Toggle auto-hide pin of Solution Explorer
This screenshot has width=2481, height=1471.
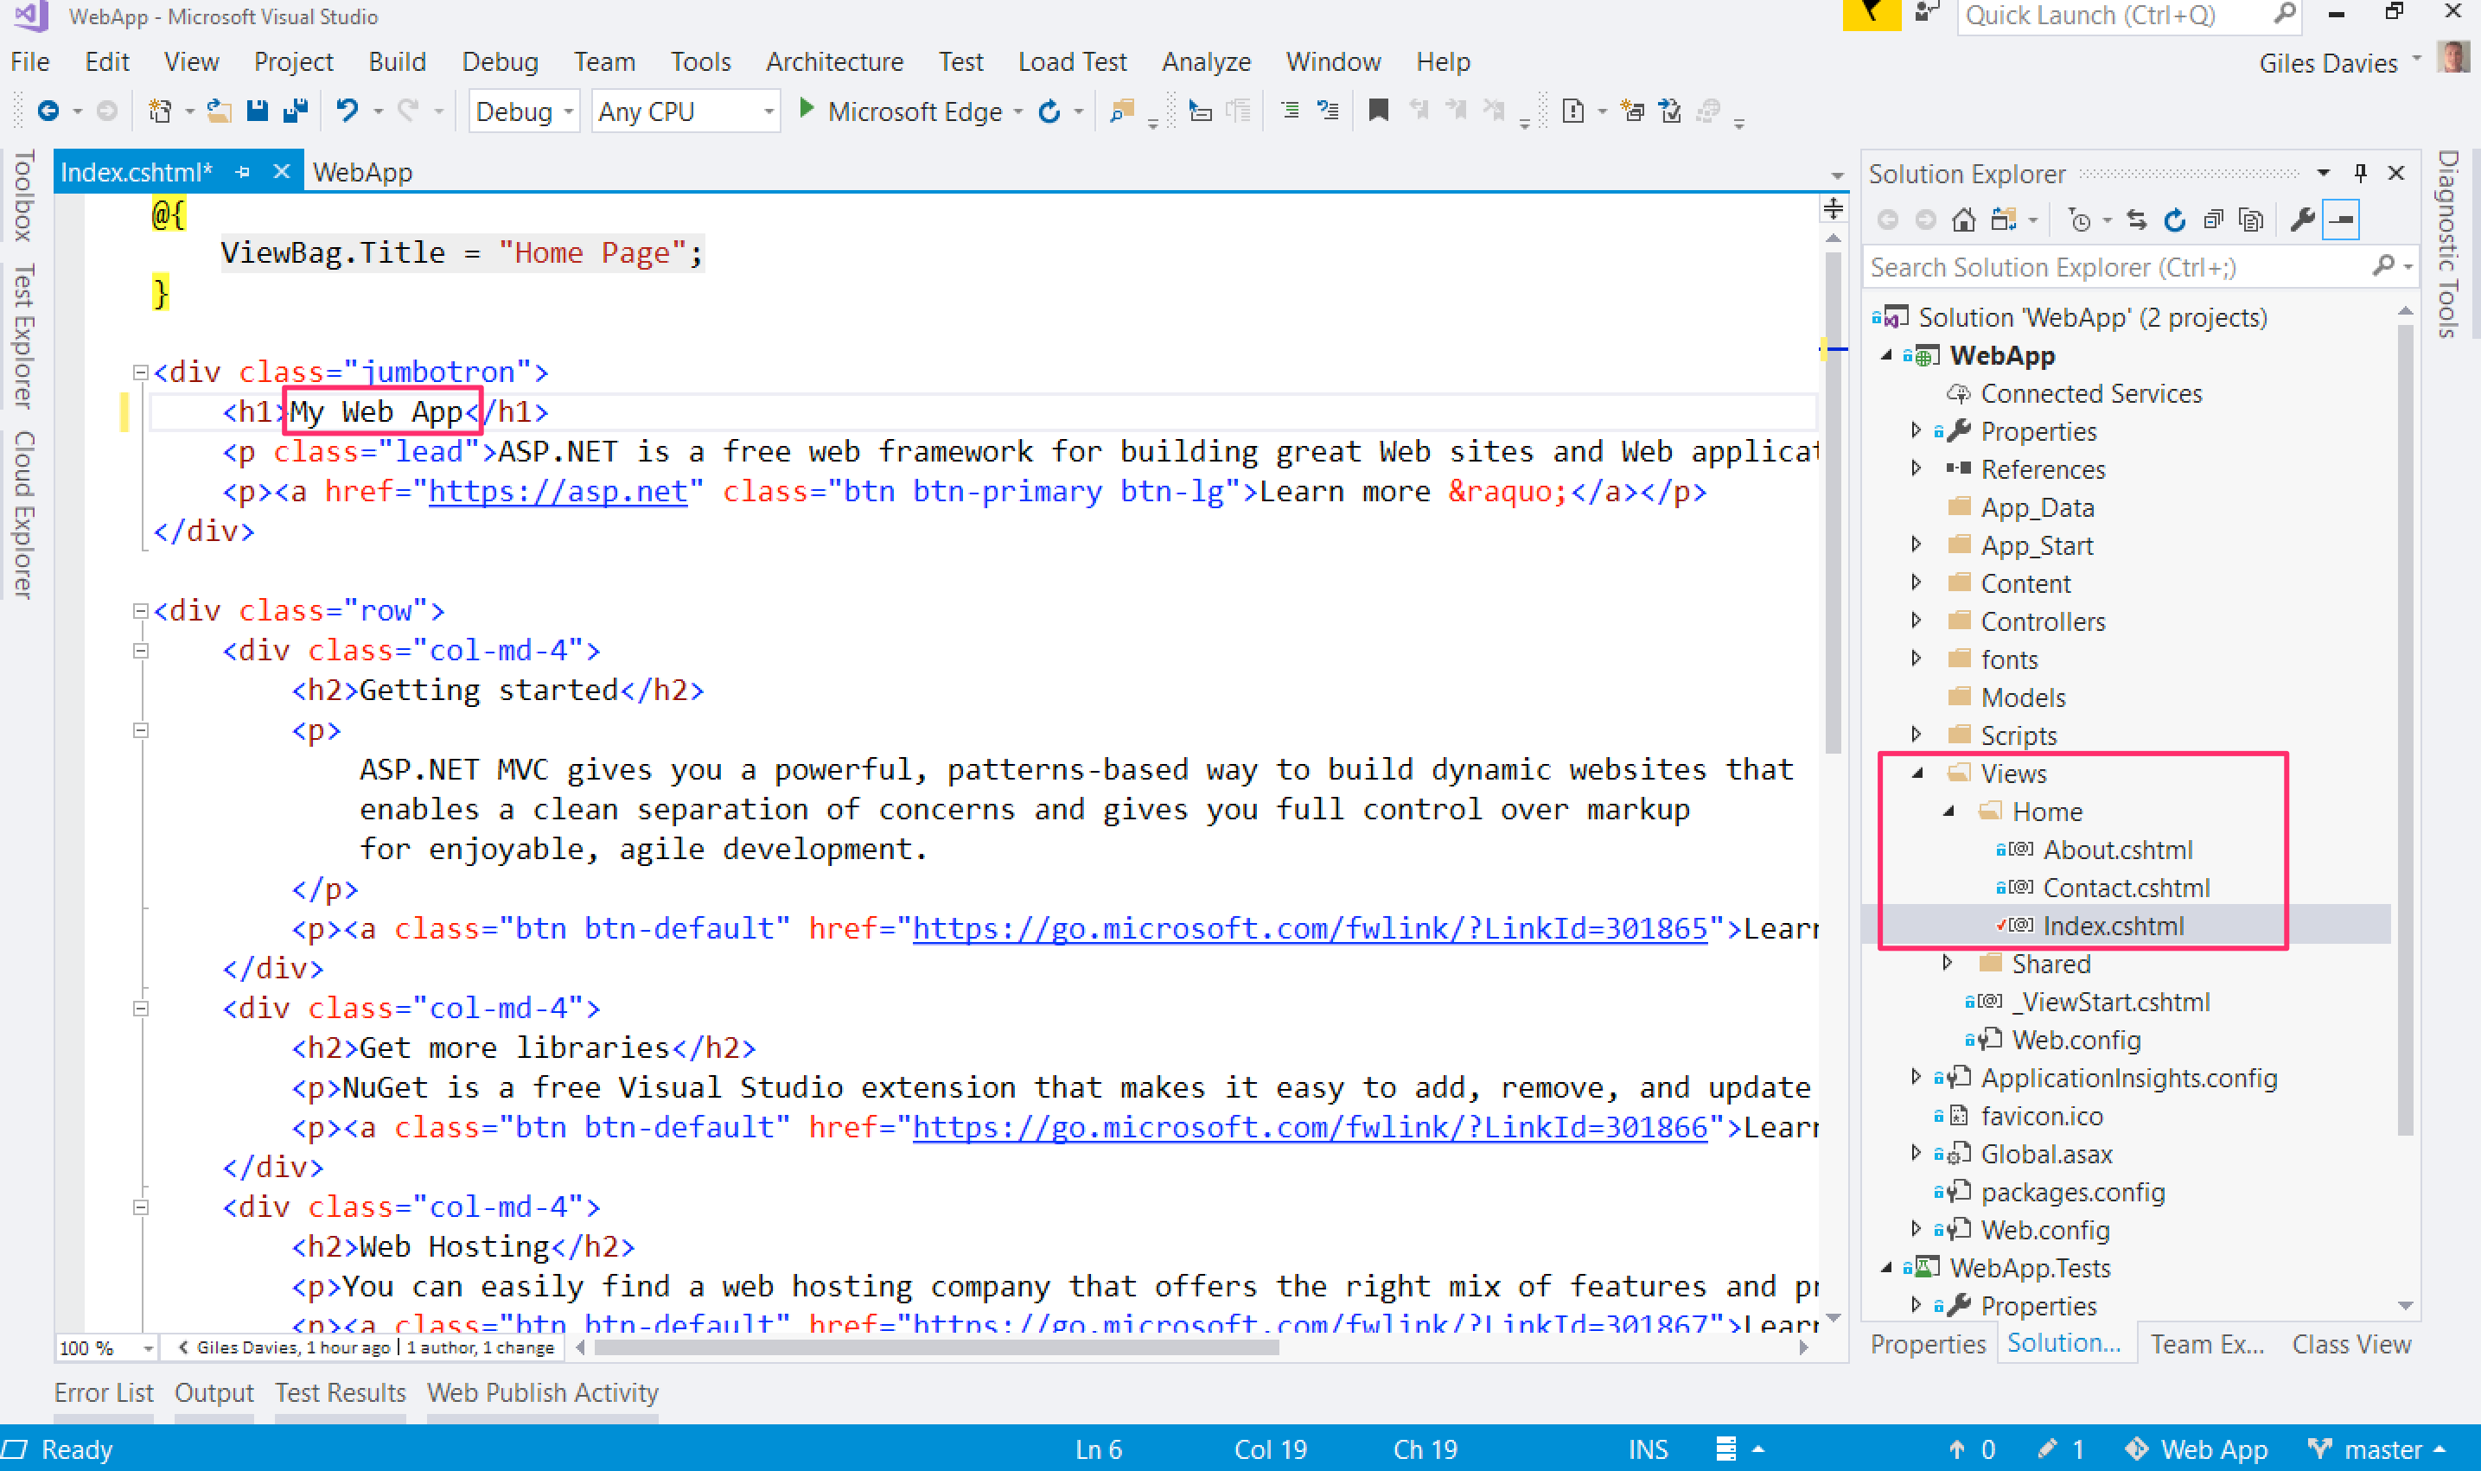(x=2360, y=174)
